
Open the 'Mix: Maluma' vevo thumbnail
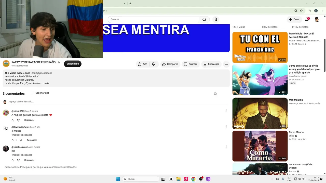[x=260, y=114]
